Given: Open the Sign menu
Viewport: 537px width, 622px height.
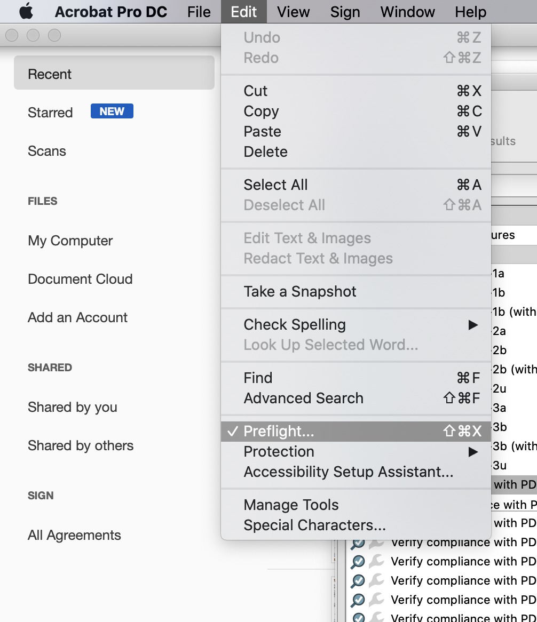Looking at the screenshot, I should point(345,12).
